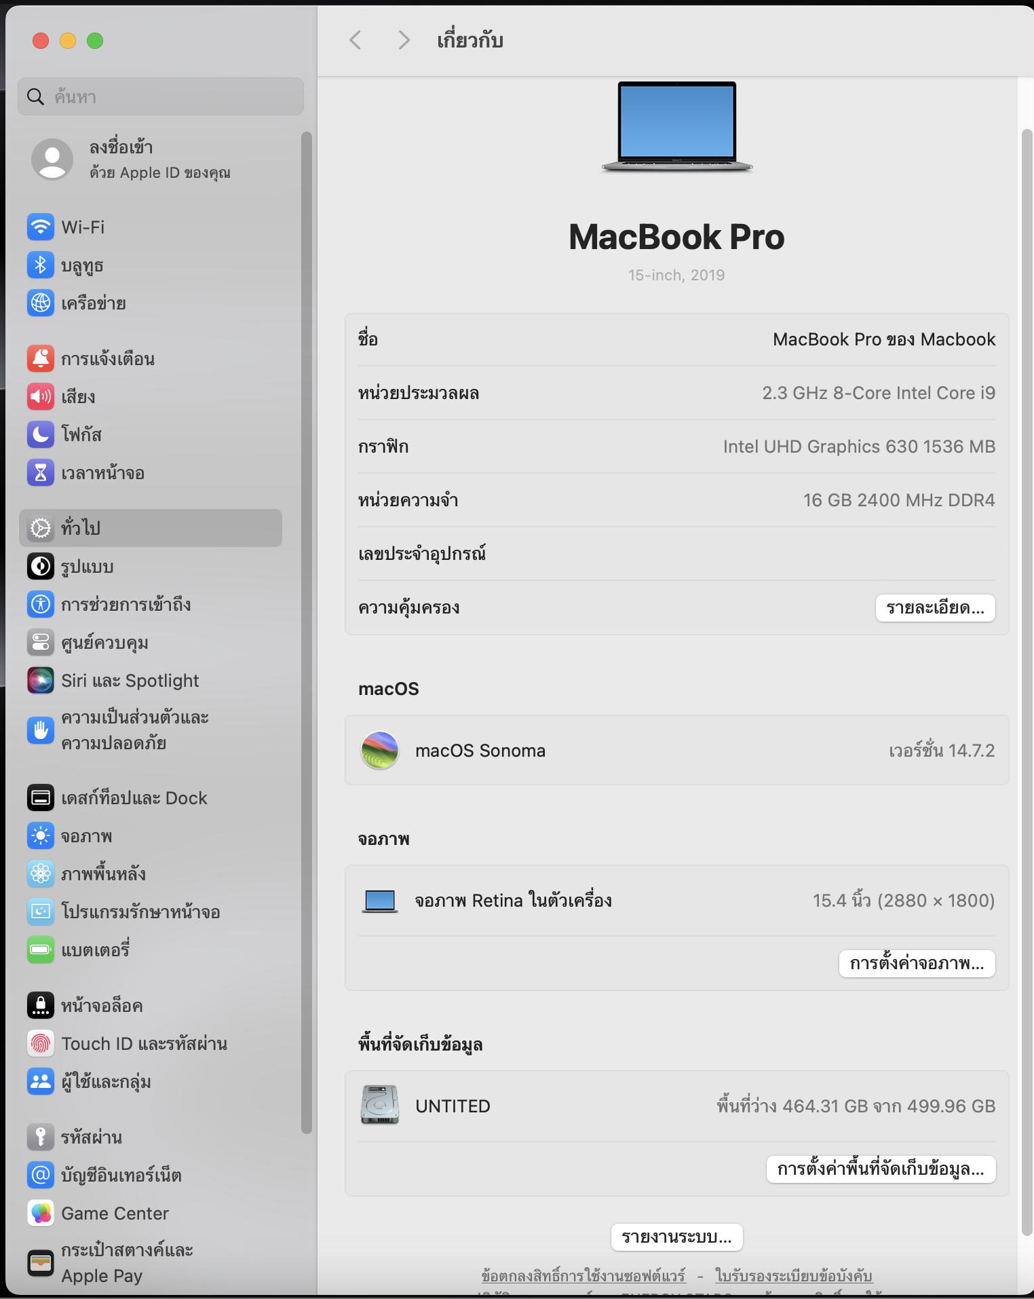Open การตั้งค่าจอภาพ... display settings button

coord(917,964)
